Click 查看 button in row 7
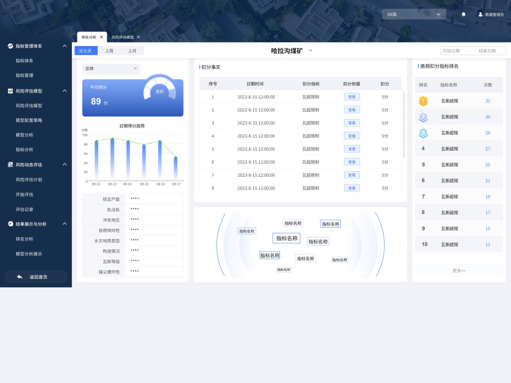This screenshot has width=511, height=383. click(352, 175)
